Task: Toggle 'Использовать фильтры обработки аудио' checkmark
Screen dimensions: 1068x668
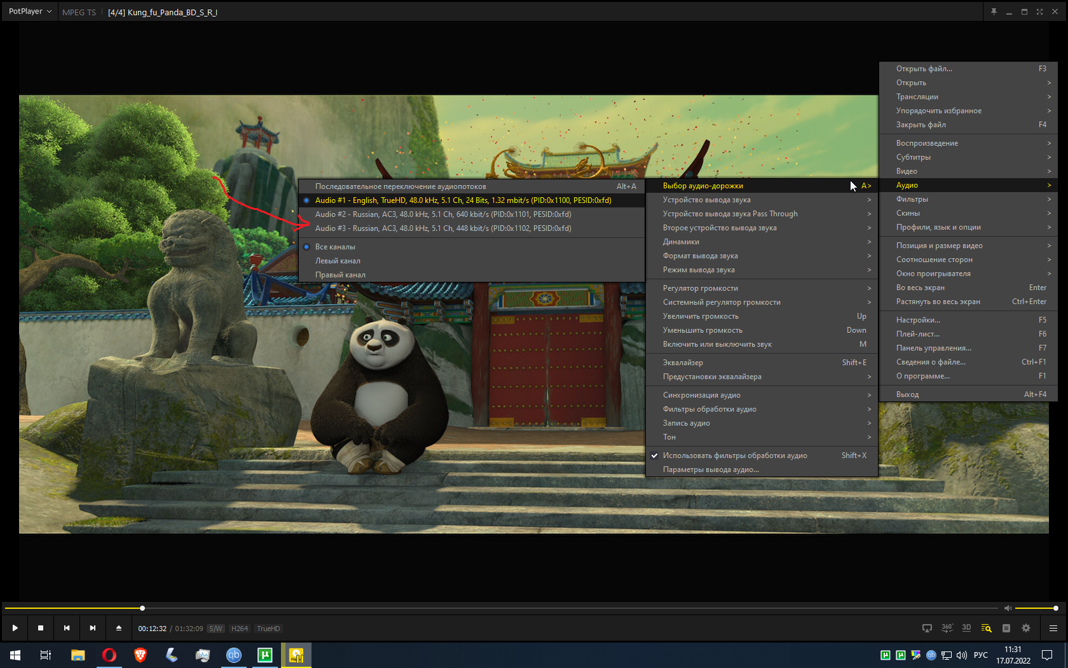Action: point(762,456)
